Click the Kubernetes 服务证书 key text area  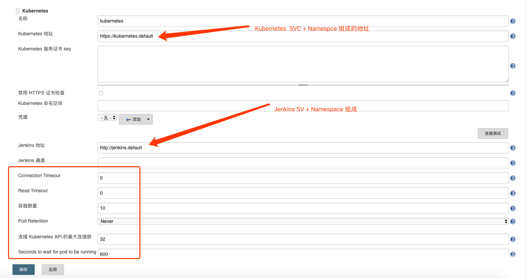[302, 64]
